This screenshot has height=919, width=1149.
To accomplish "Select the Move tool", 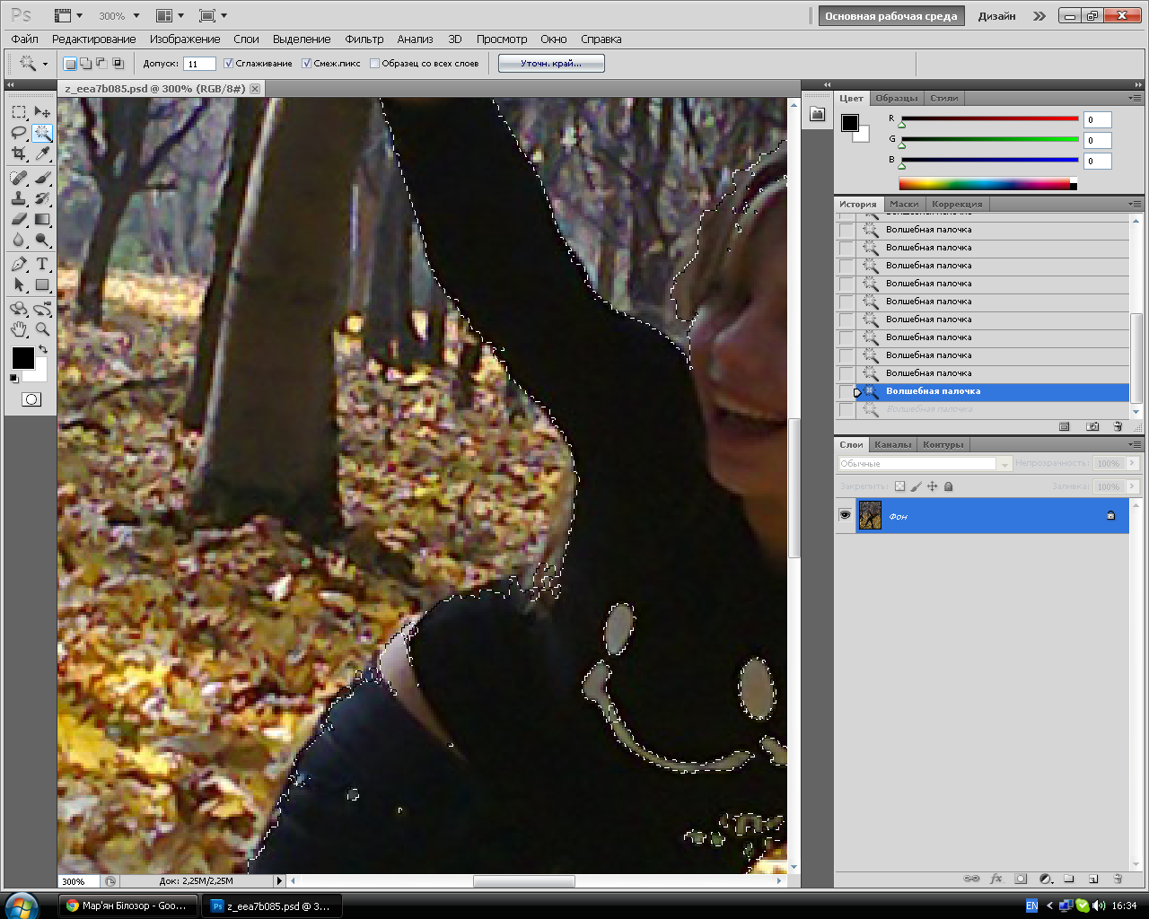I will pos(42,111).
